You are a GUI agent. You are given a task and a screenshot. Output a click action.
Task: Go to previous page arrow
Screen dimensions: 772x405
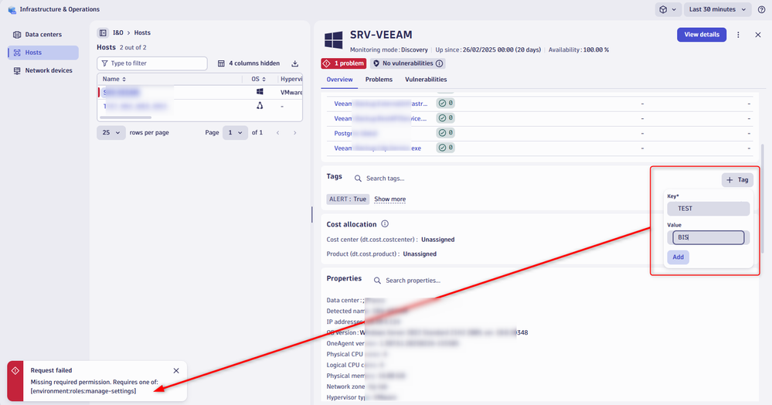point(277,132)
